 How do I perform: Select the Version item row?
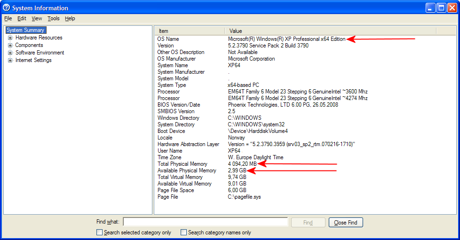coord(305,46)
